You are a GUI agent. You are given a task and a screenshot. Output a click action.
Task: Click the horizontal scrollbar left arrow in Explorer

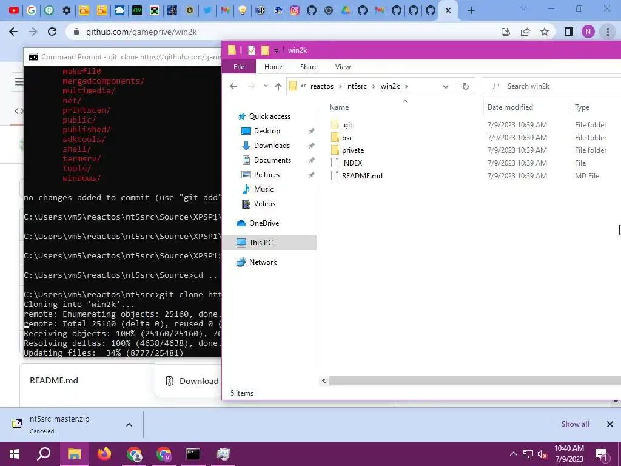(324, 381)
